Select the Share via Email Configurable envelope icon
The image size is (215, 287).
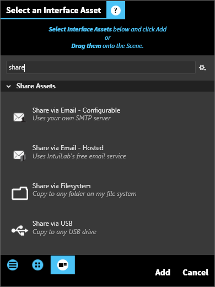click(19, 117)
